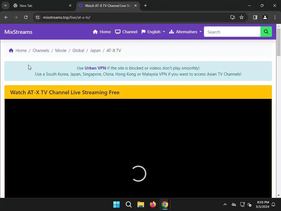Open File Explorer from the taskbar
Viewport: 281px width, 211px height.
[x=141, y=204]
